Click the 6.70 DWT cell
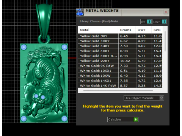This screenshot has width=182, height=136. 144,61
